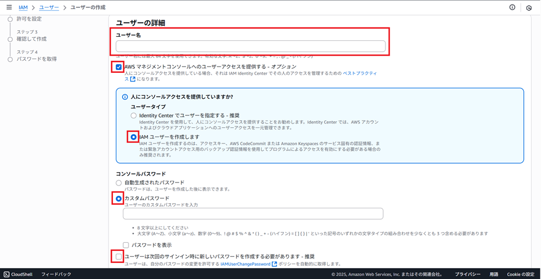Select IAM ユーザーを作成します radio option
541x279 pixels.
pos(134,137)
